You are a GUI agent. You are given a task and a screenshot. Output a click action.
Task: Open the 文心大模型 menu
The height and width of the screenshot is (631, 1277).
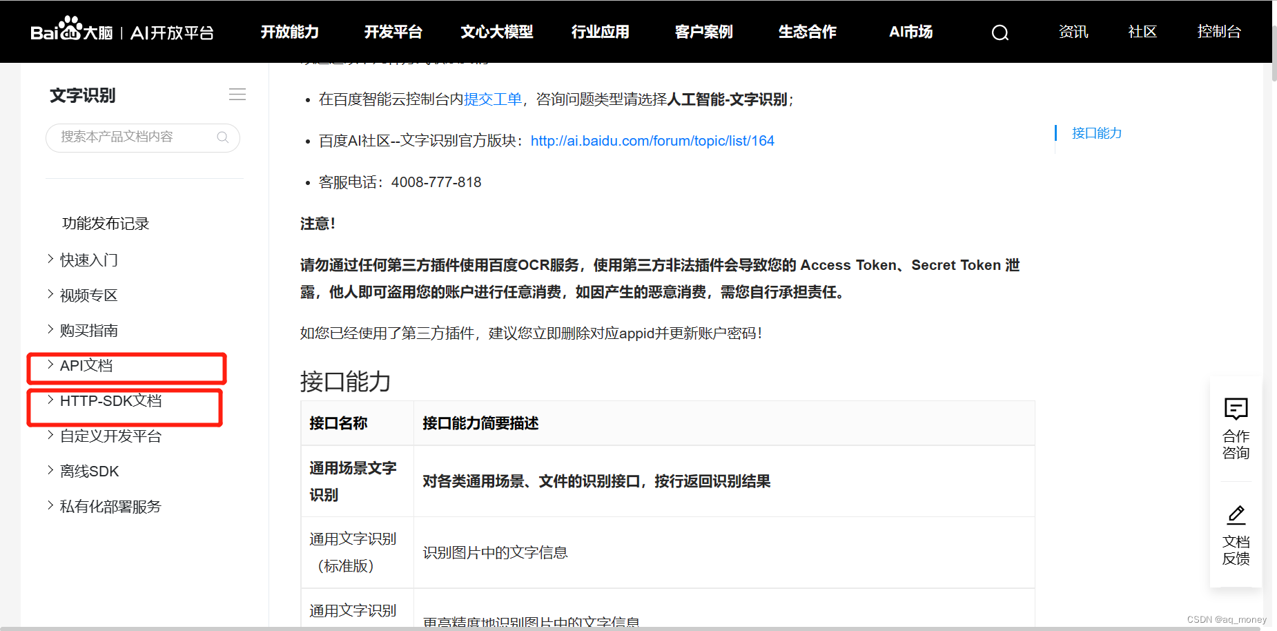(x=497, y=32)
